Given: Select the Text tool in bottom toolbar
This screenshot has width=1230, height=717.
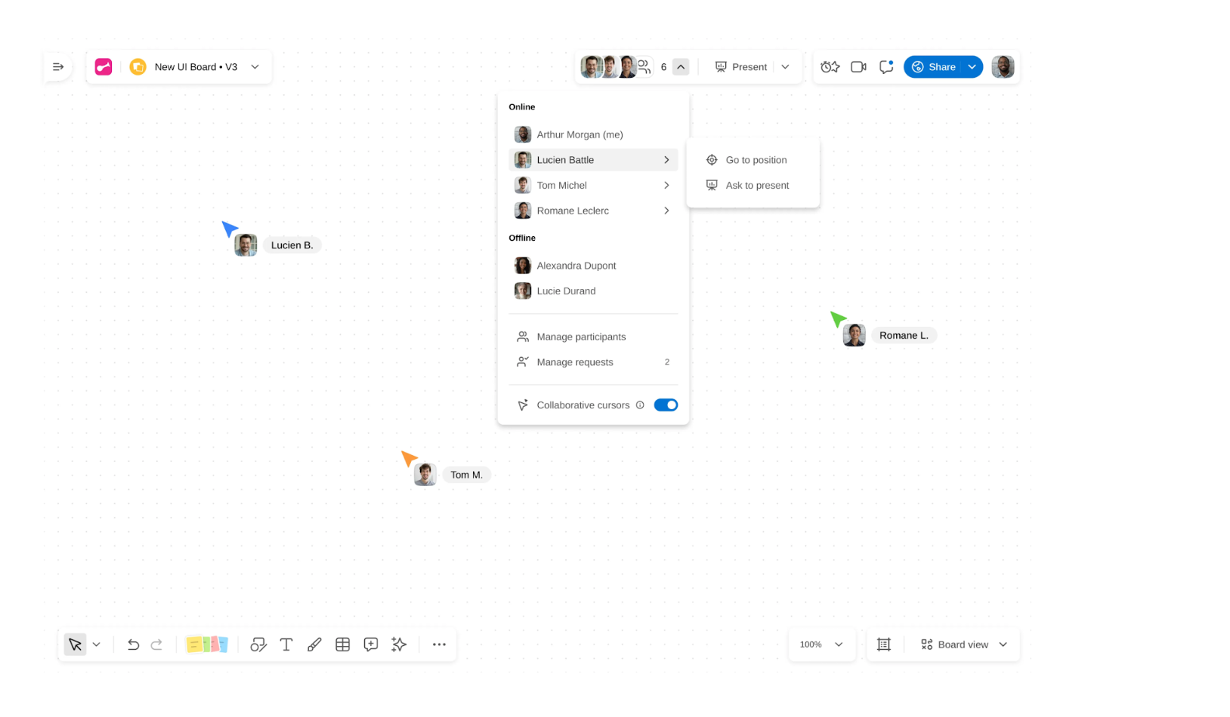Looking at the screenshot, I should click(286, 645).
